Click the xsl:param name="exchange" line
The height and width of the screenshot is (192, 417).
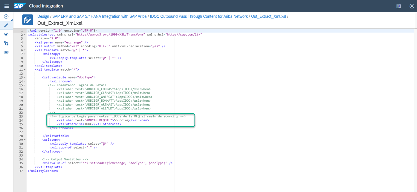click(x=61, y=42)
